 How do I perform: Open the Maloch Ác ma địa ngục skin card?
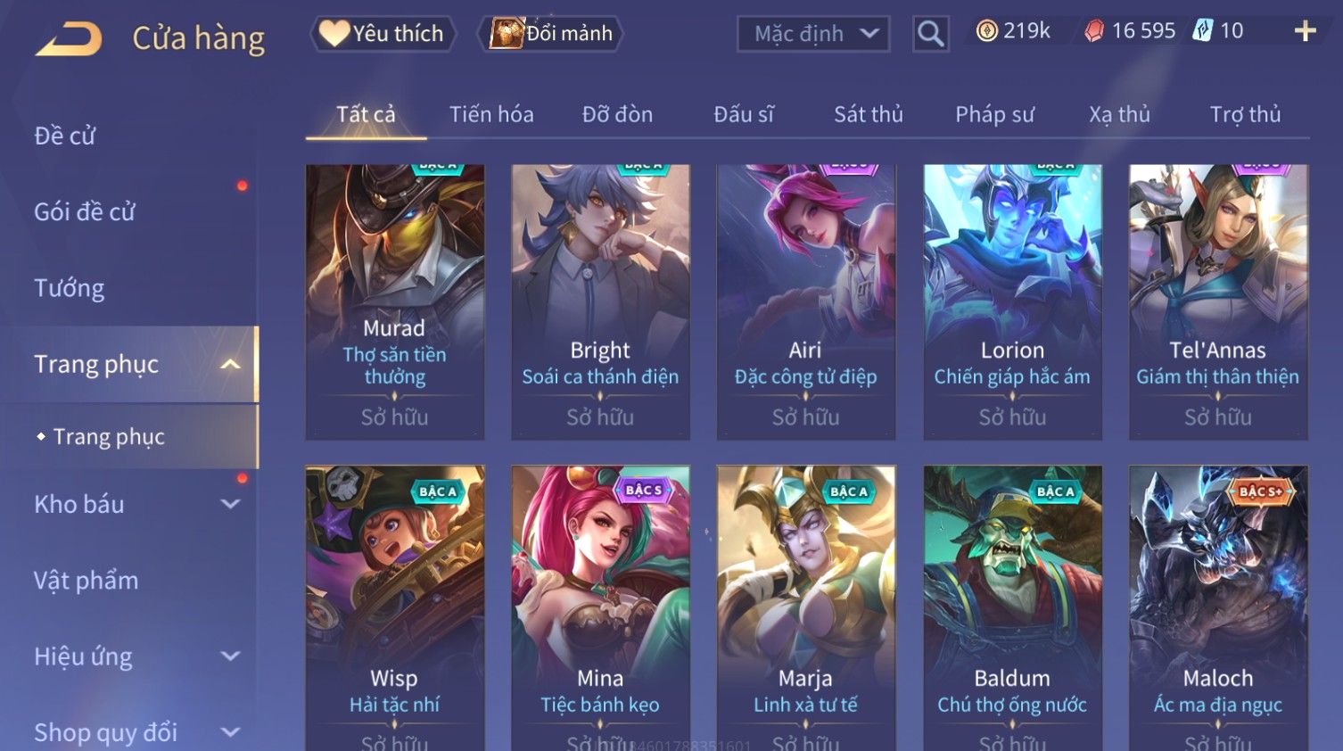1218,607
